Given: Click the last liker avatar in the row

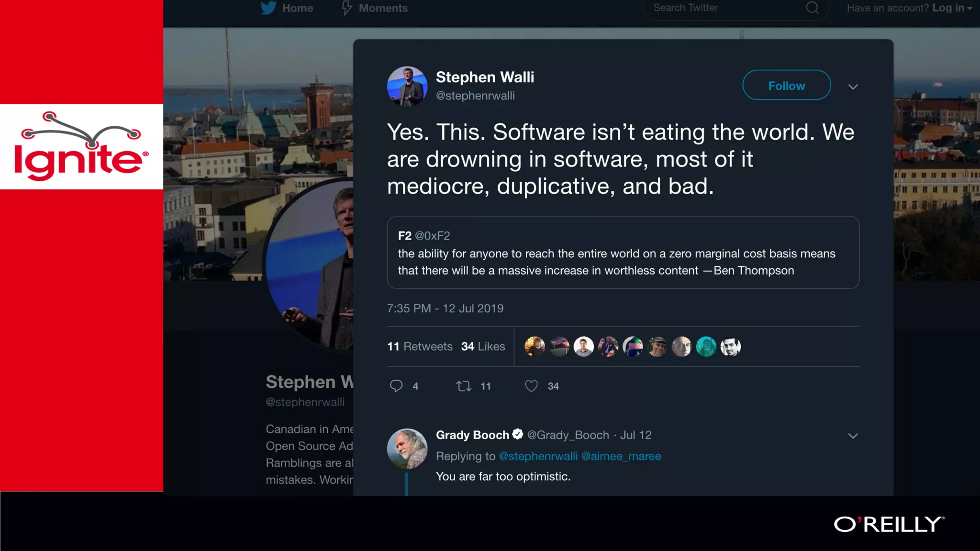Looking at the screenshot, I should click(x=730, y=347).
